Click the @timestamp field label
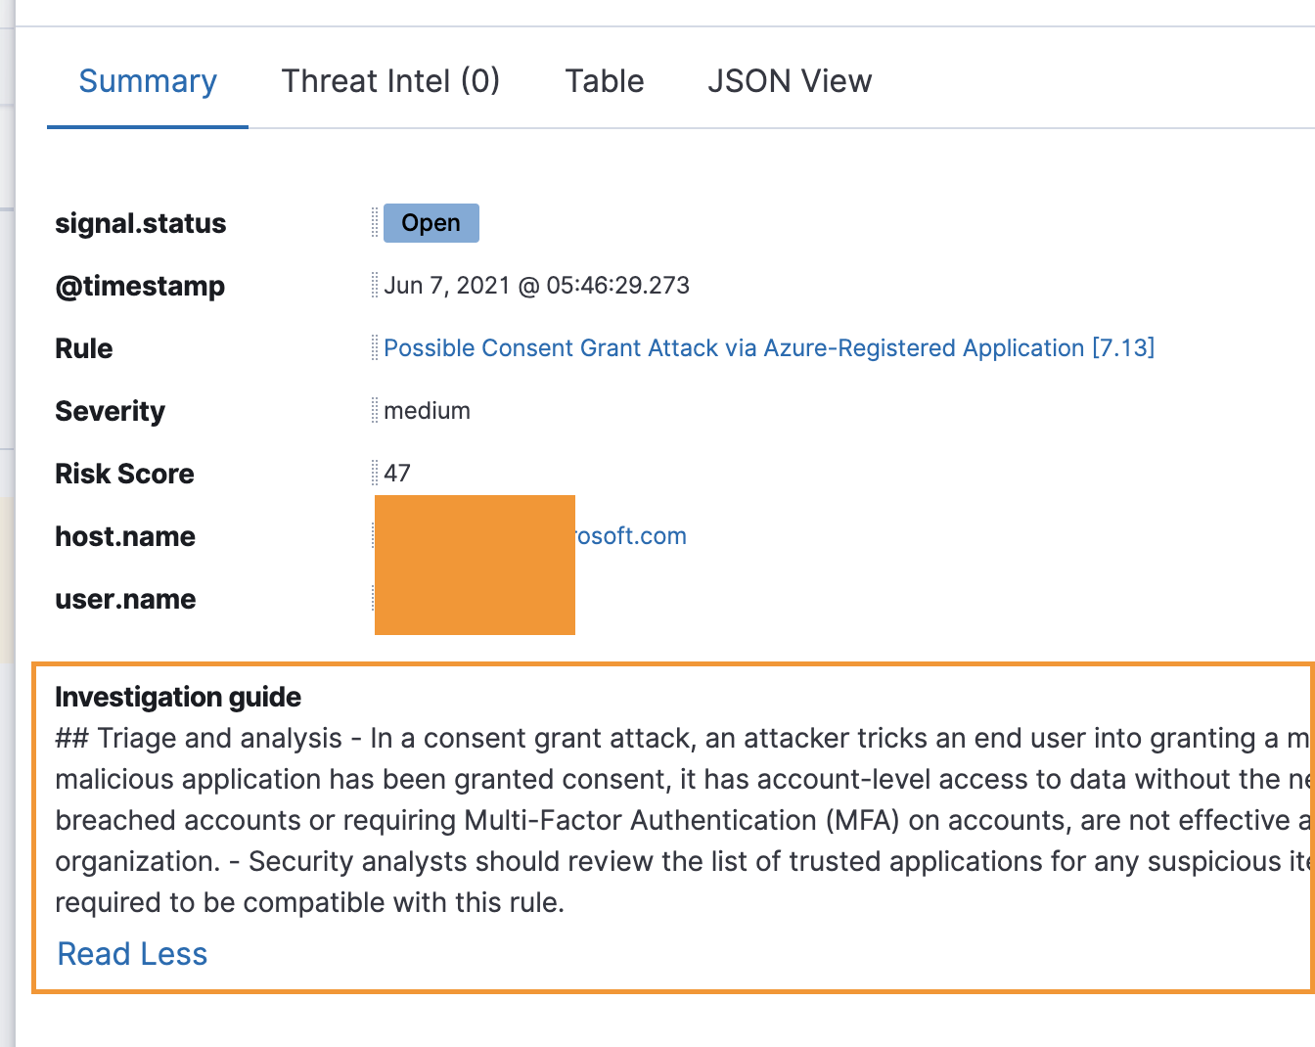This screenshot has height=1047, width=1315. [x=140, y=287]
